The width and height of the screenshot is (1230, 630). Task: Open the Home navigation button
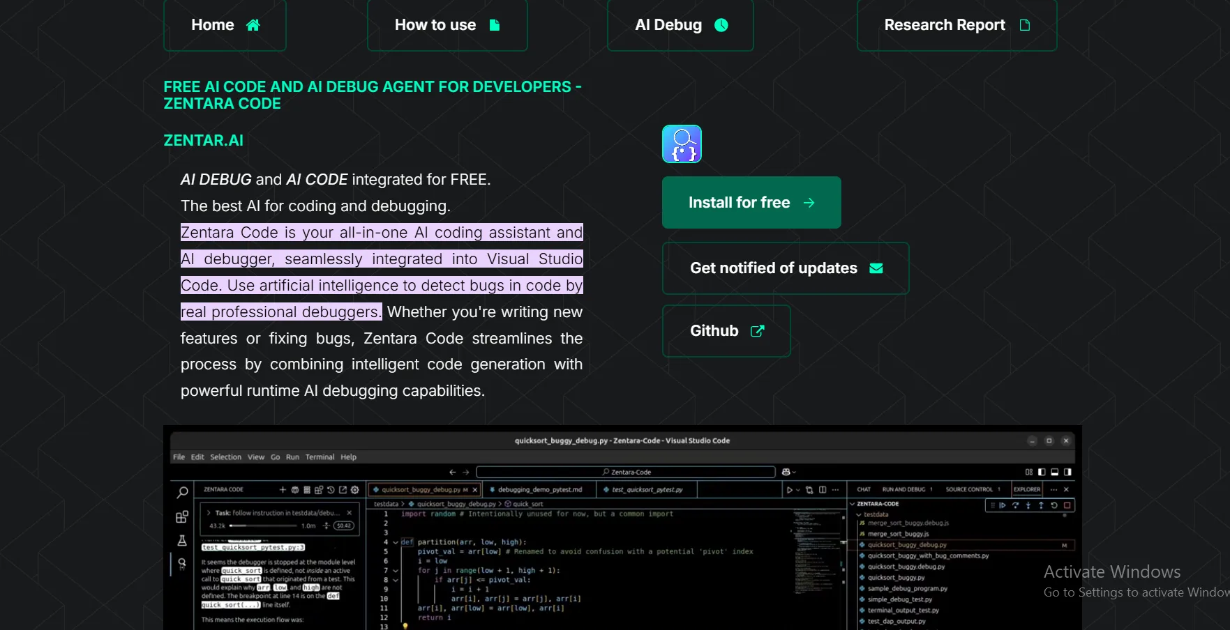tap(225, 25)
